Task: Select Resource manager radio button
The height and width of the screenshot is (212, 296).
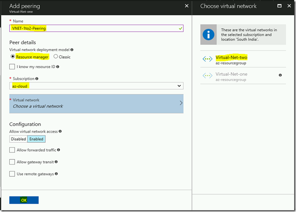Action: pos(13,56)
